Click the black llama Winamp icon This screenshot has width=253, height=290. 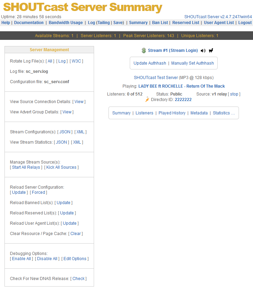tap(211, 51)
